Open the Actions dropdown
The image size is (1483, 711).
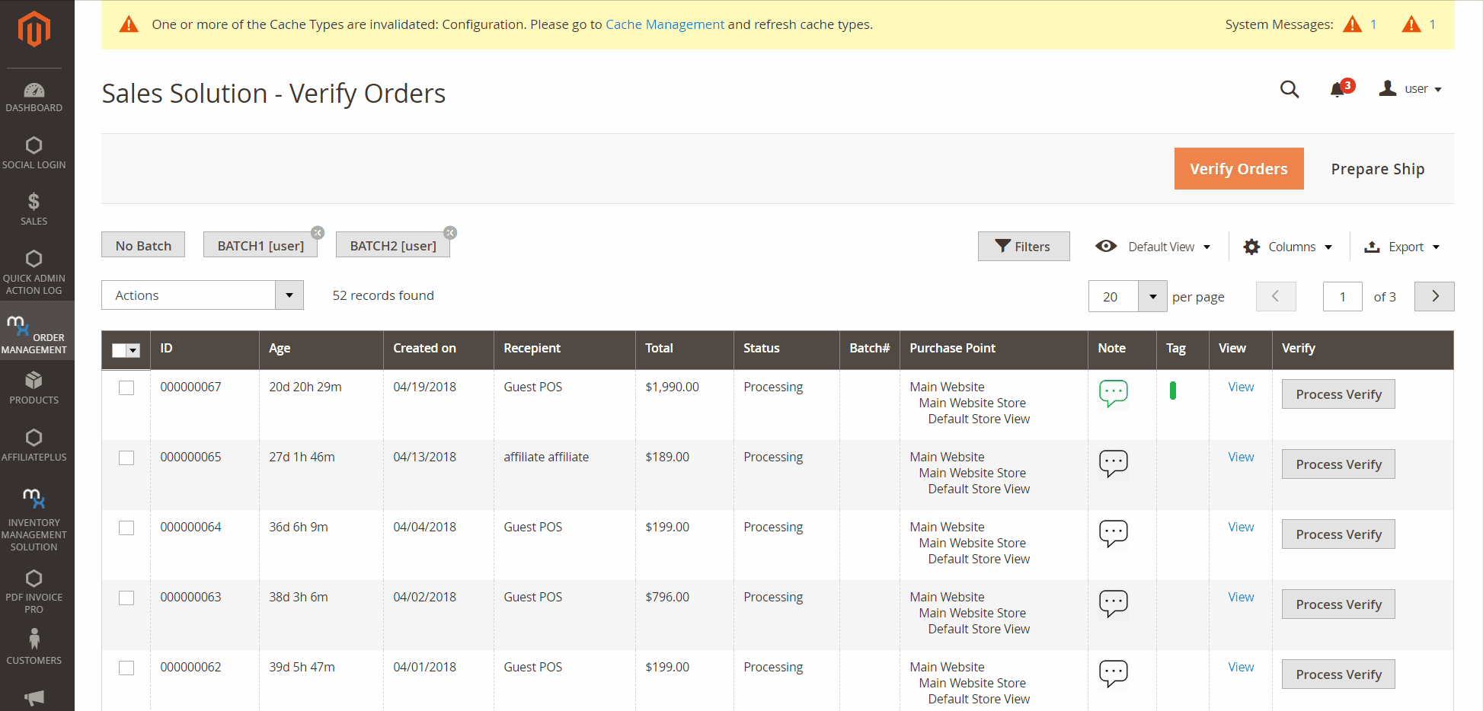click(203, 295)
